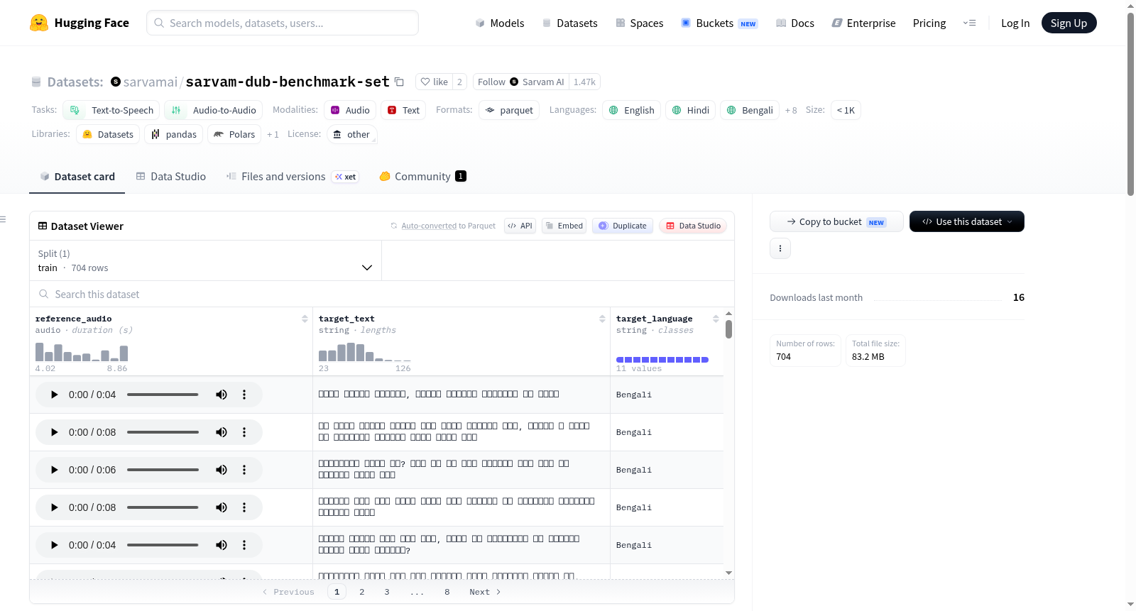Click Log In

click(1015, 23)
